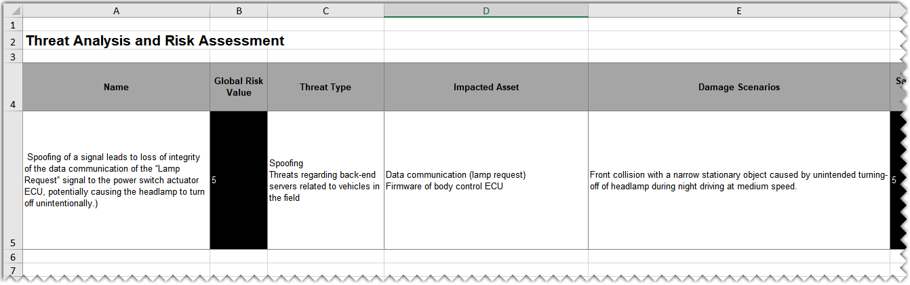The width and height of the screenshot is (910, 285).
Task: Click the 'Threat Analysis and Risk Assessment' title cell
Action: tap(155, 41)
